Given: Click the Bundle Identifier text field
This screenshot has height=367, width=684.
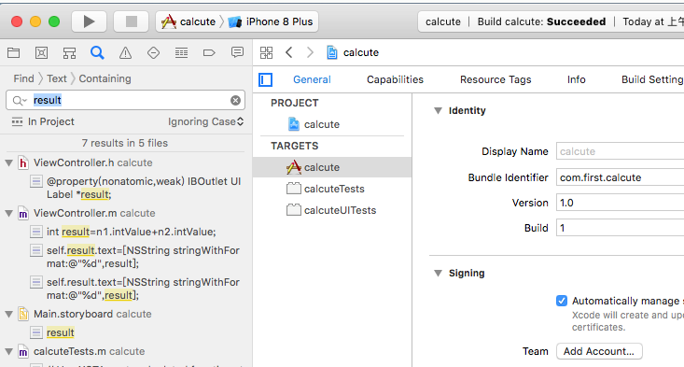Looking at the screenshot, I should point(620,177).
